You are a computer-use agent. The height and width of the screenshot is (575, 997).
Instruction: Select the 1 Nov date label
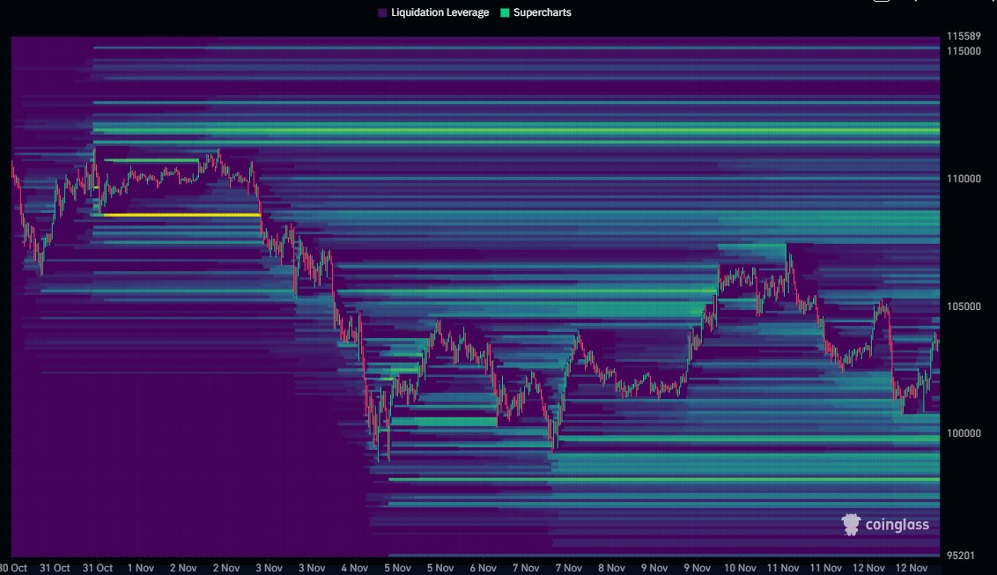pos(141,568)
